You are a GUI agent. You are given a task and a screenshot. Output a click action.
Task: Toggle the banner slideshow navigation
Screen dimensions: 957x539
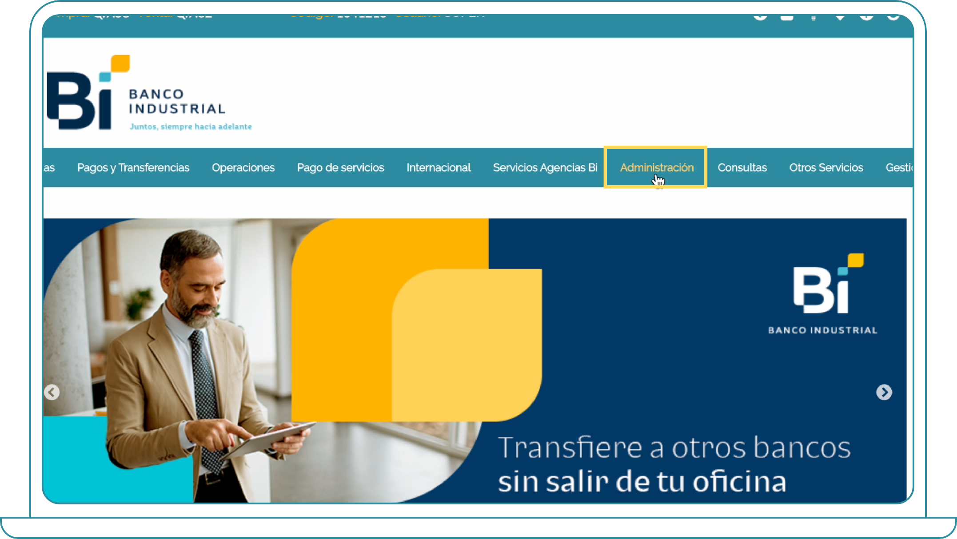click(x=885, y=392)
